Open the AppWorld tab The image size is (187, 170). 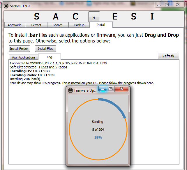15,25
